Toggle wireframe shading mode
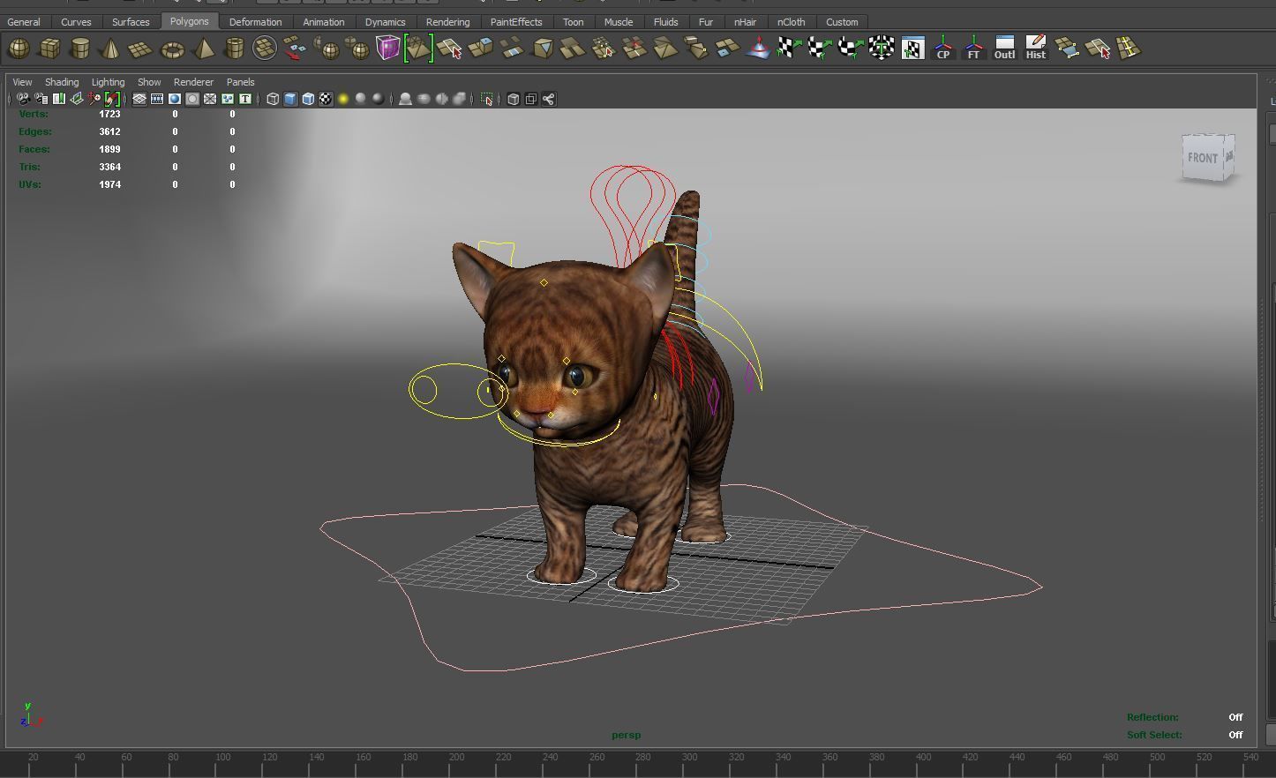This screenshot has width=1276, height=778. point(273,99)
